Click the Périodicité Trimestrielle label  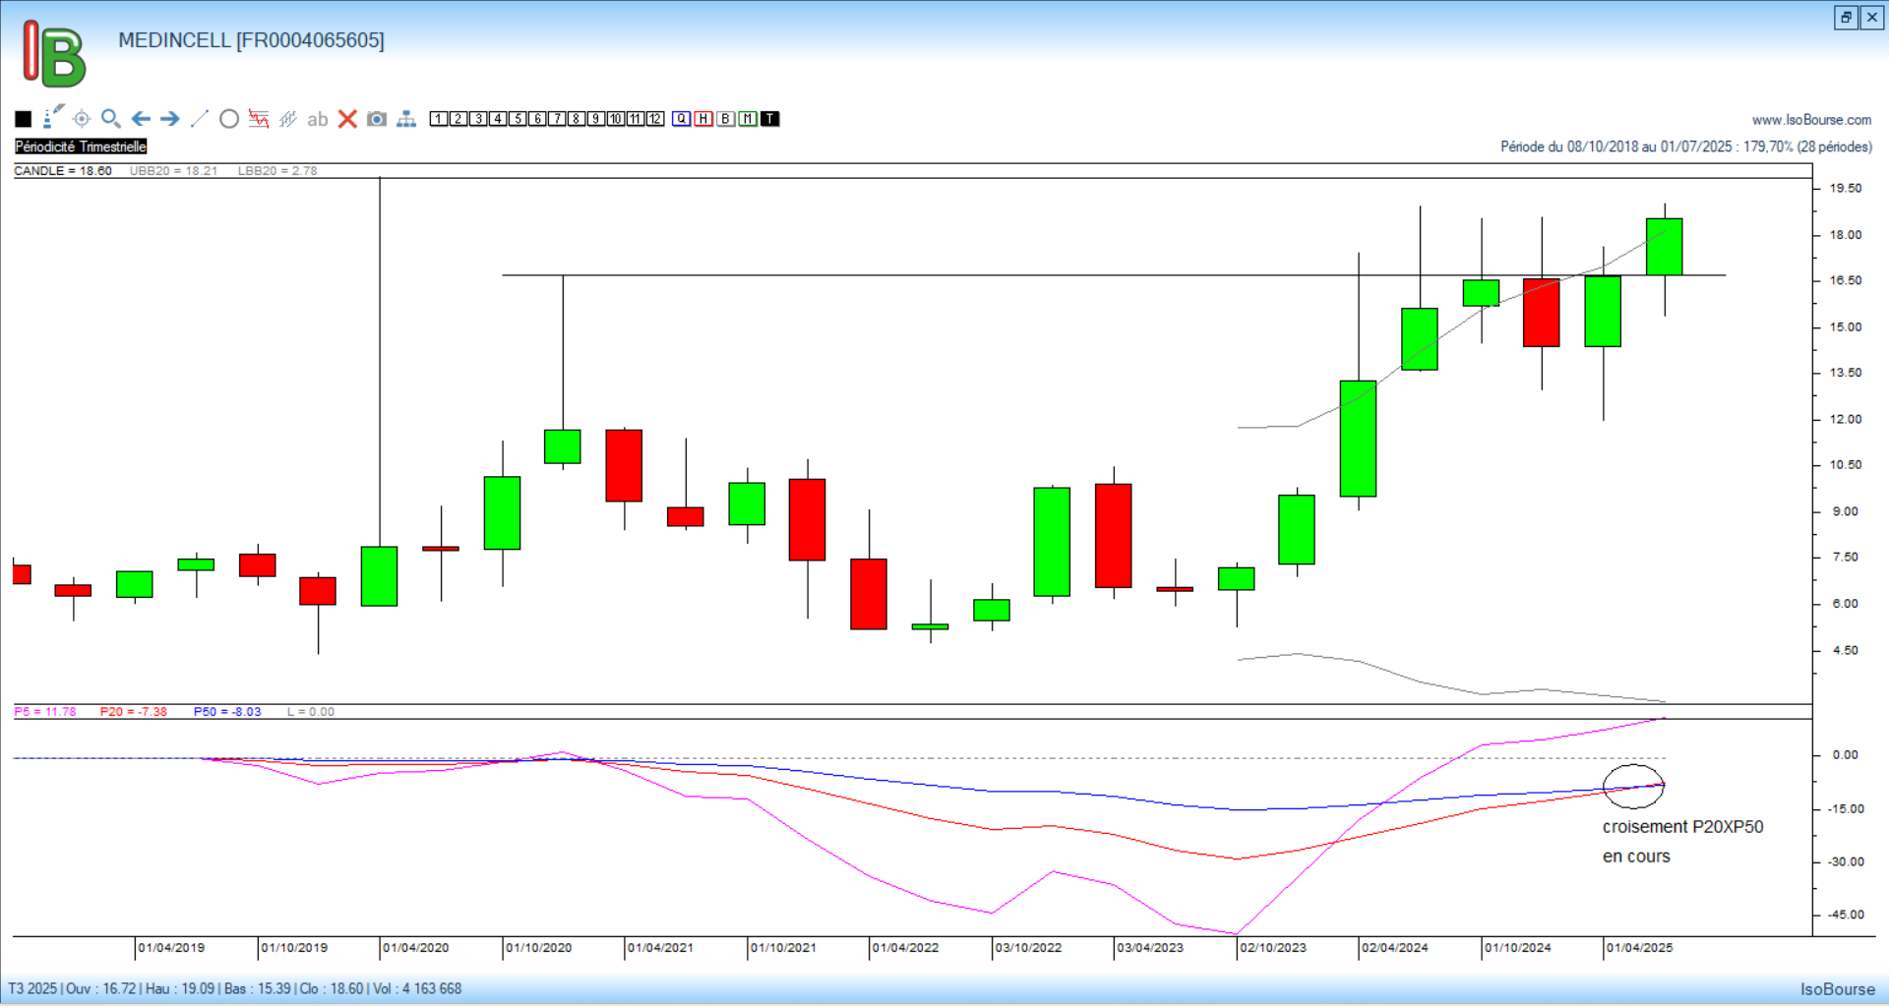coord(81,147)
